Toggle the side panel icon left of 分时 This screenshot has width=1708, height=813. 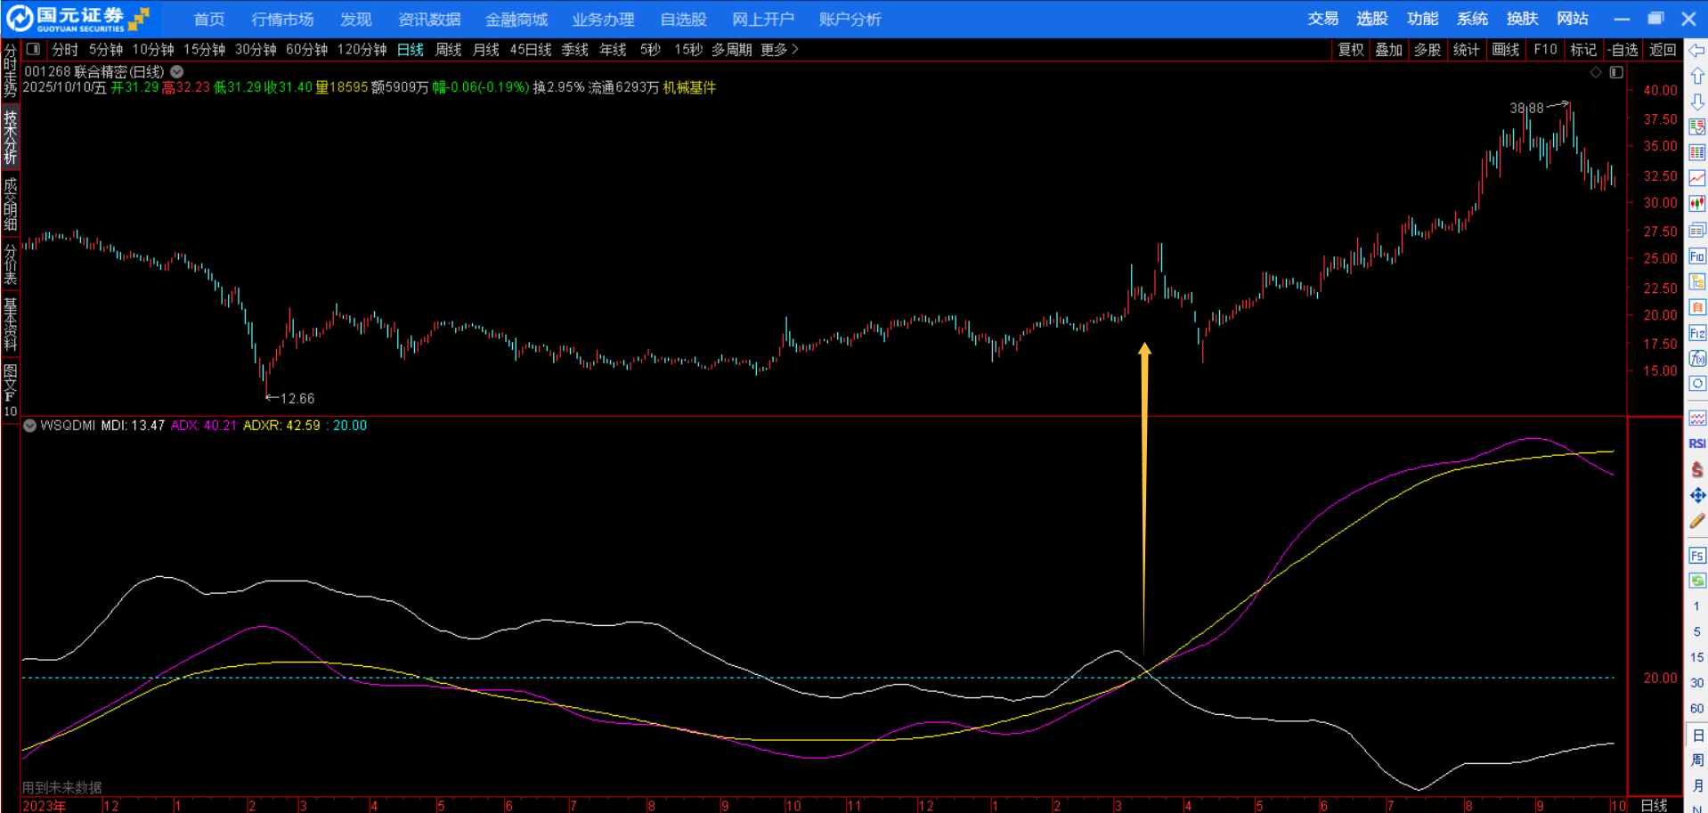[33, 50]
